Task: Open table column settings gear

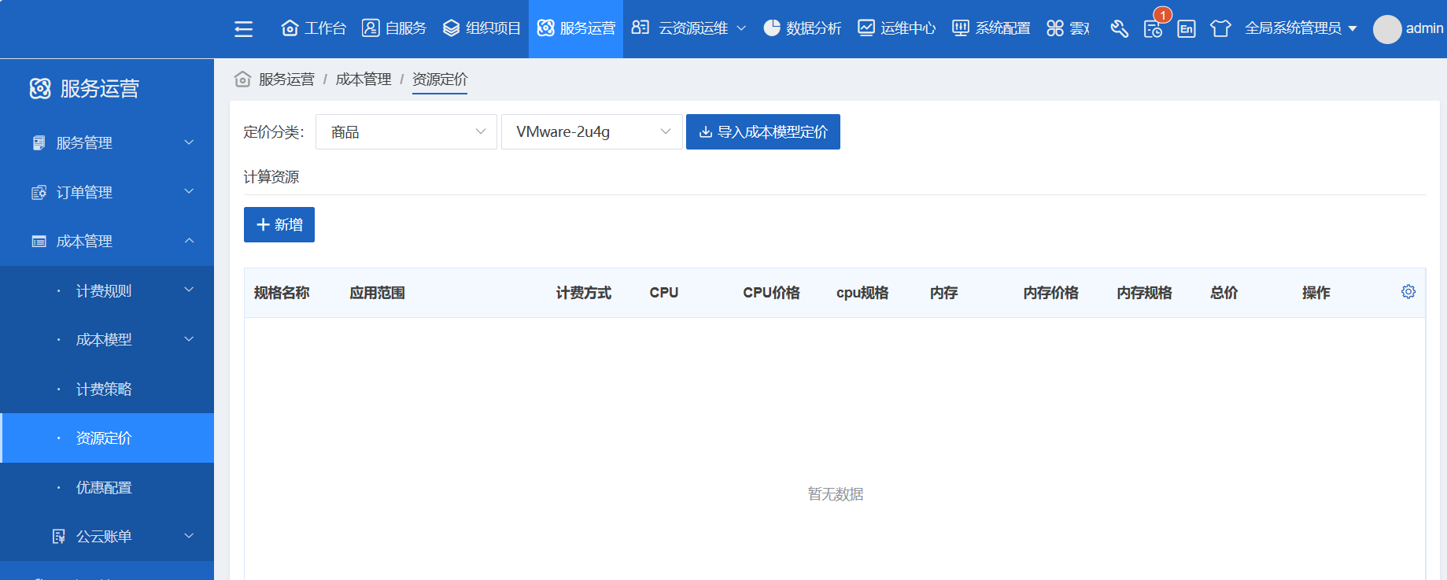Action: pos(1408,292)
